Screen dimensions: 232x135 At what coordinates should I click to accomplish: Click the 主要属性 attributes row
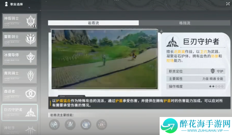click(196, 79)
